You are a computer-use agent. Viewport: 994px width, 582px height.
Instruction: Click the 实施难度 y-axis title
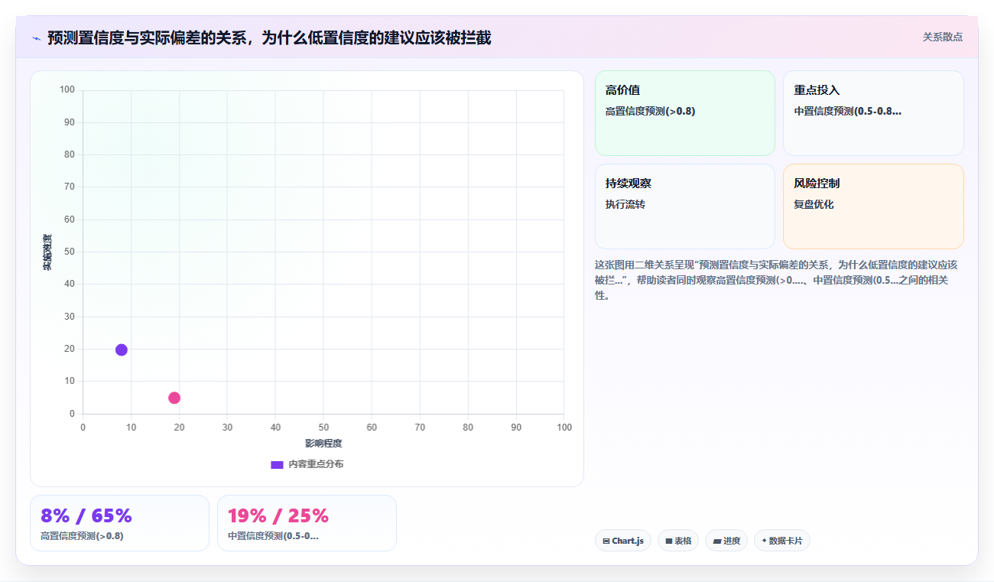click(x=47, y=252)
